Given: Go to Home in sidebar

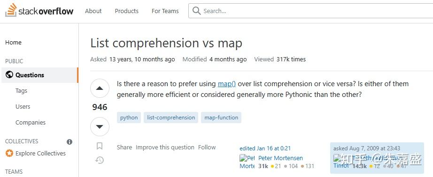Looking at the screenshot, I should pos(13,43).
